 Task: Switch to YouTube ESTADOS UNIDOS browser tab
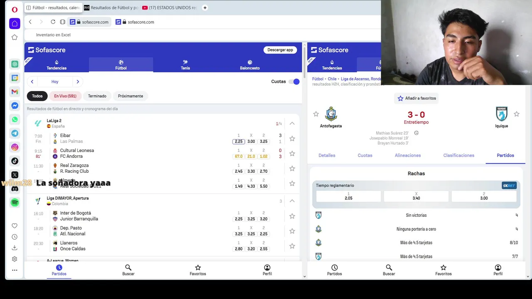170,7
